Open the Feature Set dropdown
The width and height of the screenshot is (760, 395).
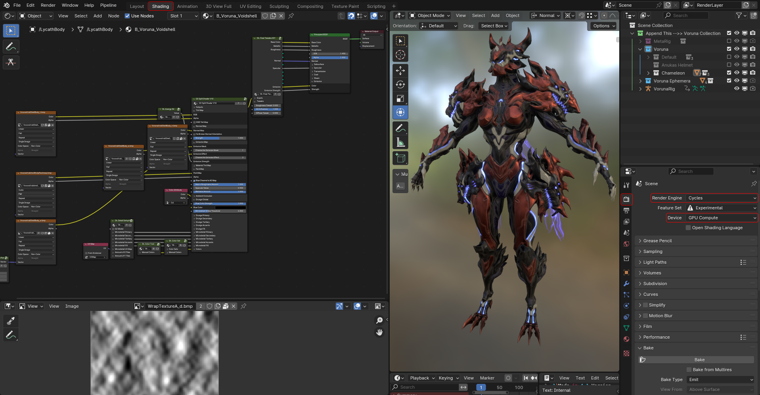point(722,208)
